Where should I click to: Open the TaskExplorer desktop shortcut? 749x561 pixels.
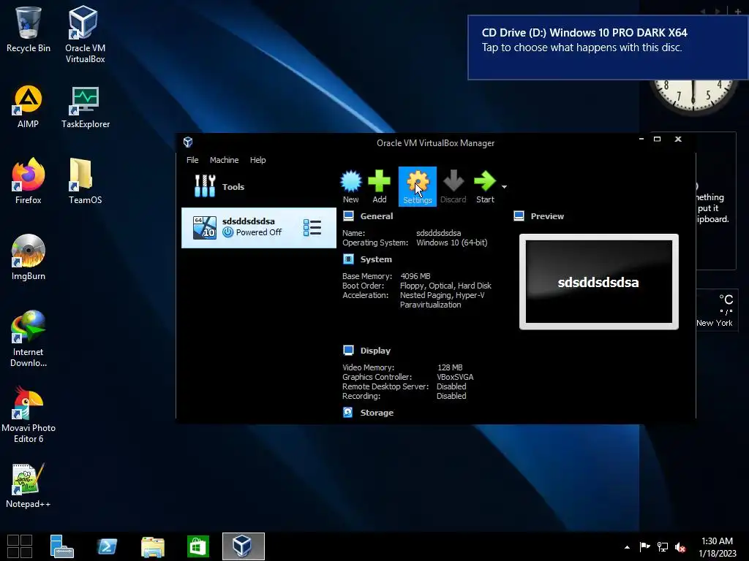tap(86, 107)
